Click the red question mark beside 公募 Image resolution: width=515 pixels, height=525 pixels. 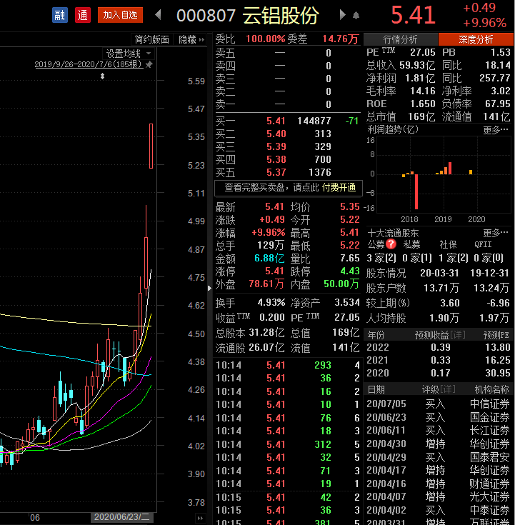[x=391, y=245]
